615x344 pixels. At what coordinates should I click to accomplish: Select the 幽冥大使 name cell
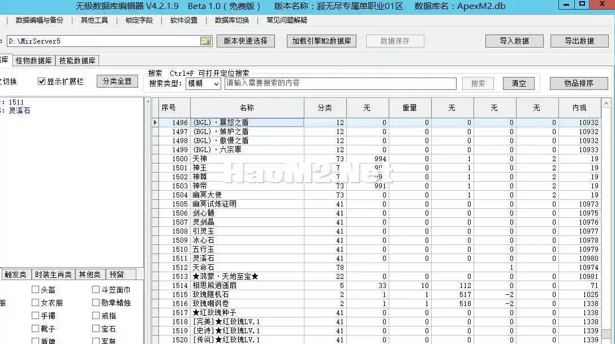pos(247,195)
